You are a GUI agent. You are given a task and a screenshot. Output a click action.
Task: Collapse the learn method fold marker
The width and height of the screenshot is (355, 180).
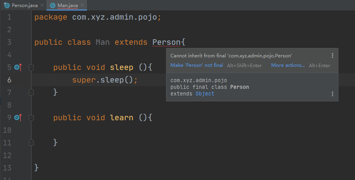[x=31, y=118]
